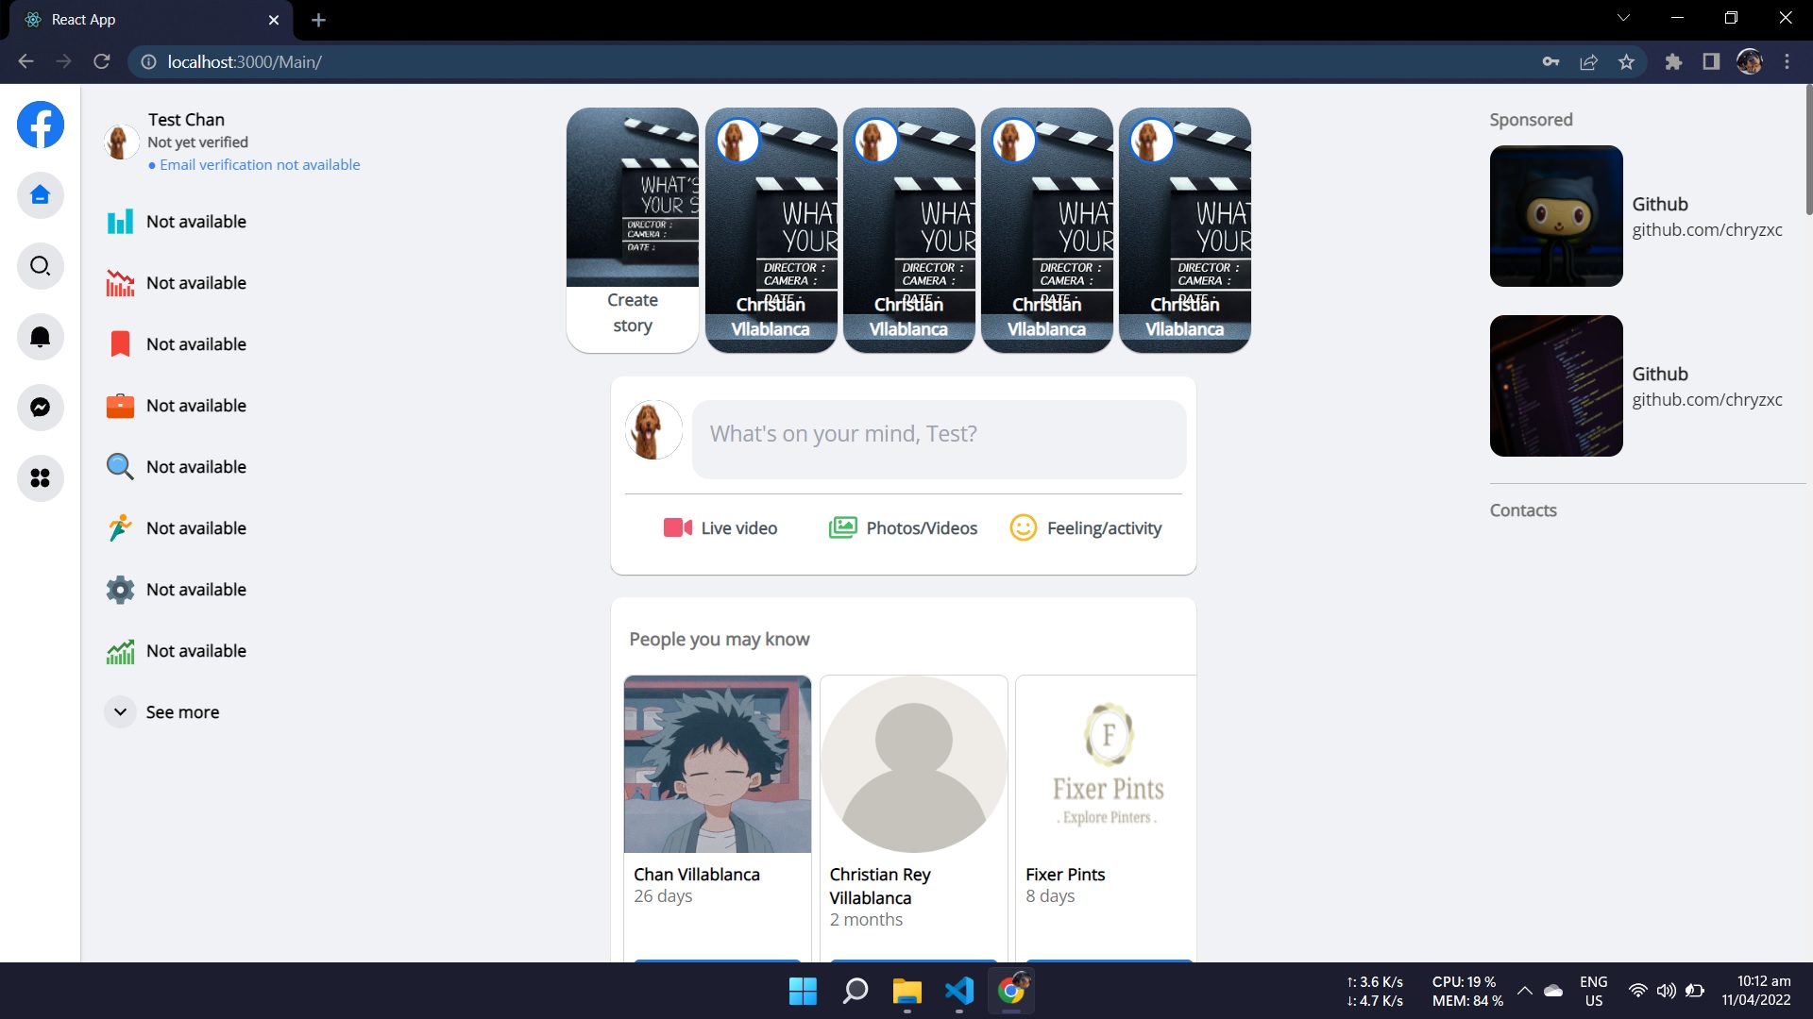Click the page vertical scrollbar
Screen dimensions: 1813x1019
point(1808,151)
